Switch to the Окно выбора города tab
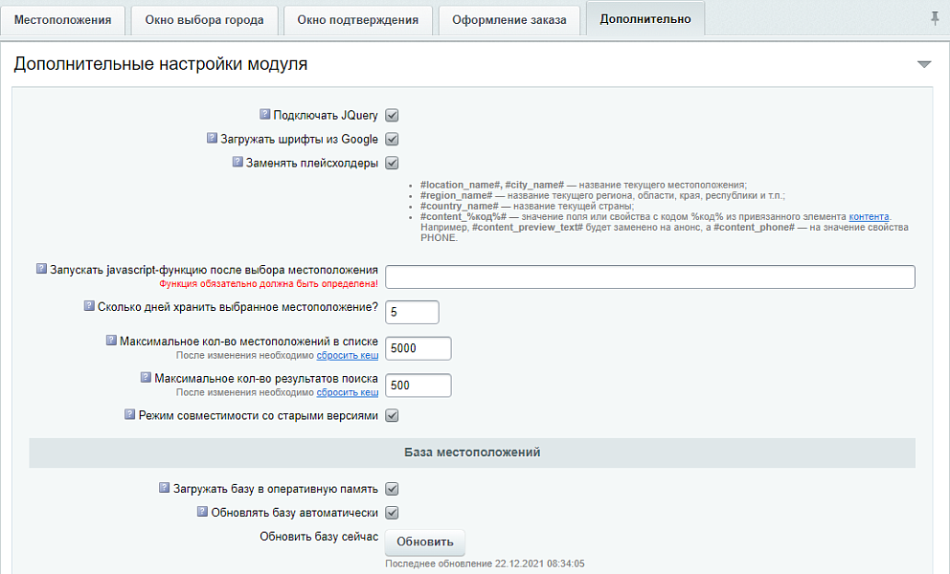950x574 pixels. pos(205,17)
